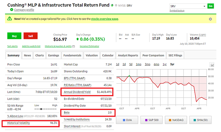Screen dimensions: 221x132
Task: Click the warning triangle icon in banner
Action: click(x=9, y=19)
